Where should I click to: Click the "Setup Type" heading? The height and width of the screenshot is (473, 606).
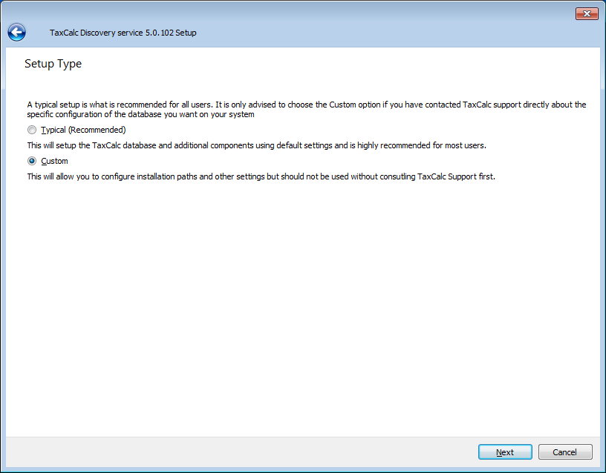(53, 64)
